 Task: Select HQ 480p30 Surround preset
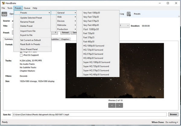98,58
